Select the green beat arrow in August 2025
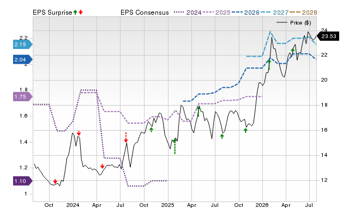The image size is (349, 208). tap(222, 136)
